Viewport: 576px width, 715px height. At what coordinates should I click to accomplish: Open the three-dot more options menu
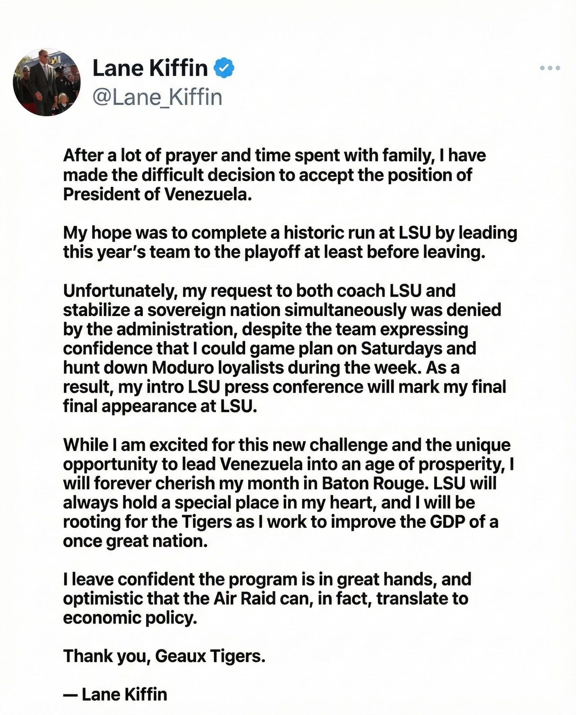click(x=550, y=68)
